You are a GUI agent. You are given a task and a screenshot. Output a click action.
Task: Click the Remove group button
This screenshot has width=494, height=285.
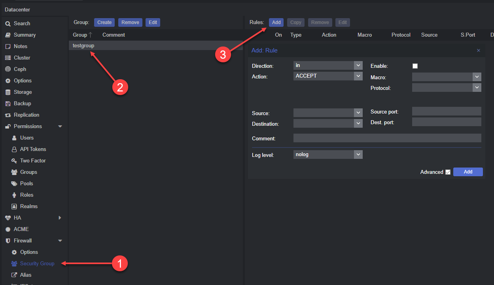tap(130, 22)
